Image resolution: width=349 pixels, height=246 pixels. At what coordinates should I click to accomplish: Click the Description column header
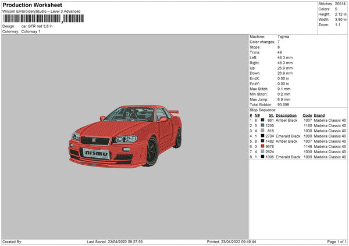(x=286, y=115)
